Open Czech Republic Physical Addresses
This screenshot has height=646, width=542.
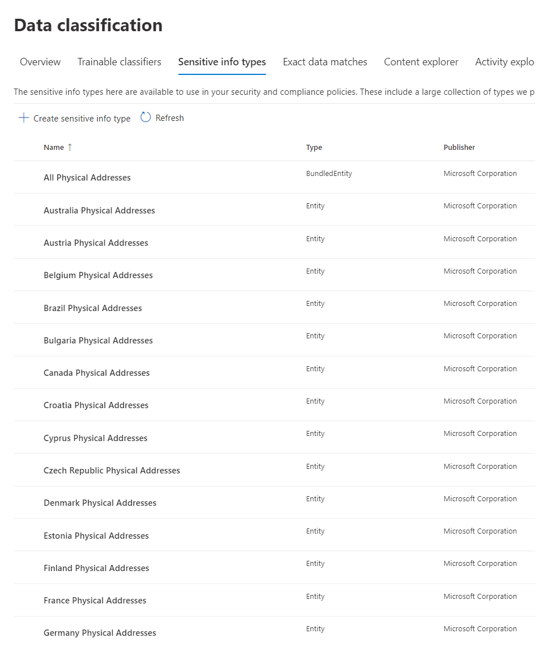112,471
